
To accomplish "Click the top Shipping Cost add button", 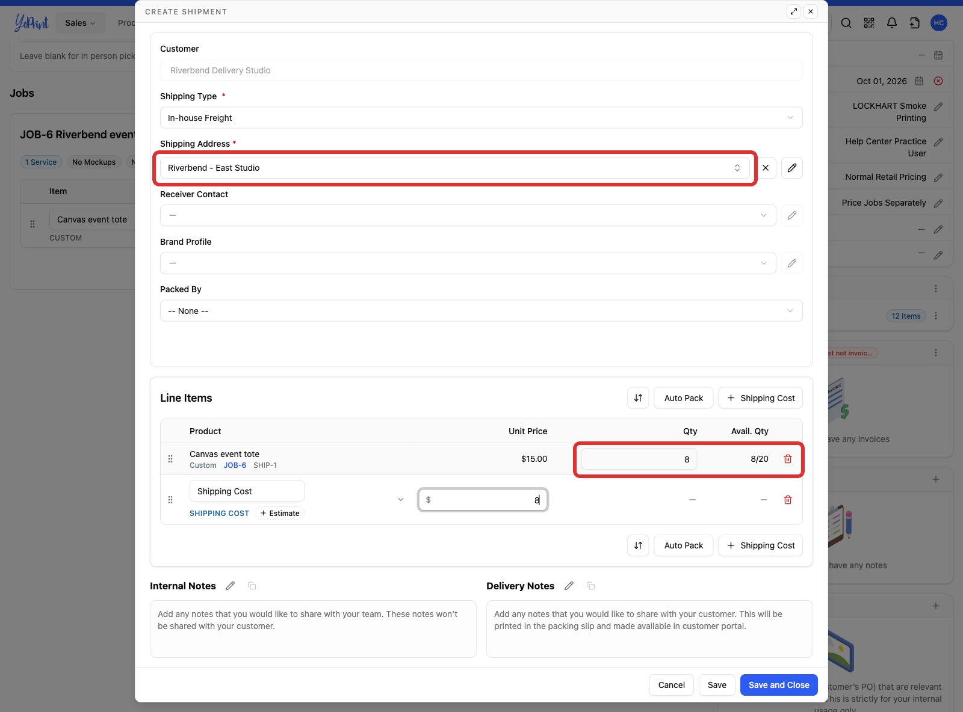I will (761, 398).
